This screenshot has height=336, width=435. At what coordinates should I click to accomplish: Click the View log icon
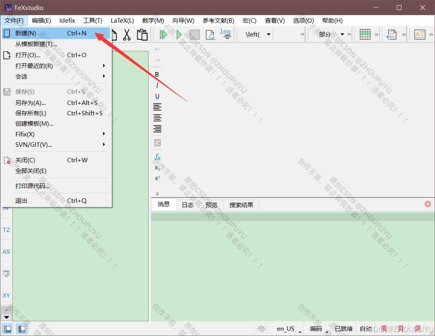click(225, 34)
